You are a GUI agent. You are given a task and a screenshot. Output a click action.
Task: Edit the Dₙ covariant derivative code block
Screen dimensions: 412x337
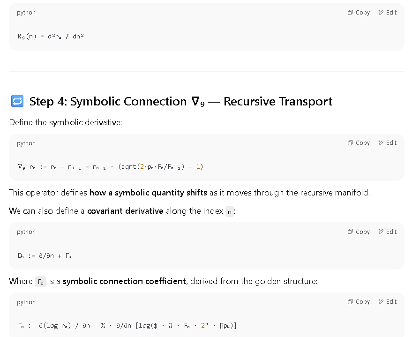pyautogui.click(x=387, y=232)
